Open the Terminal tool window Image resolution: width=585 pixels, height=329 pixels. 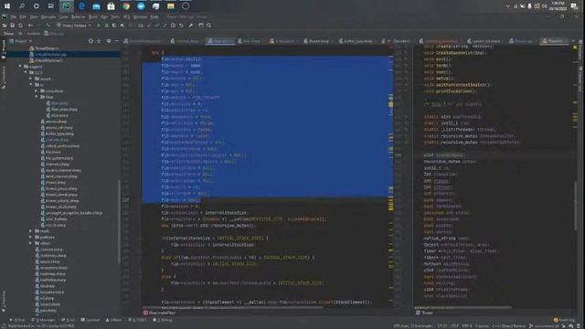click(x=90, y=320)
